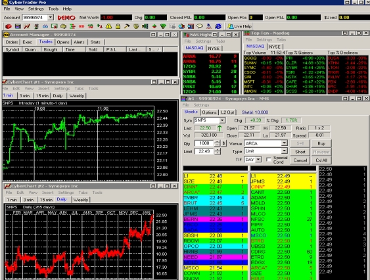
Task: Click the green and red bars toolbar icon
Action: 72,26
